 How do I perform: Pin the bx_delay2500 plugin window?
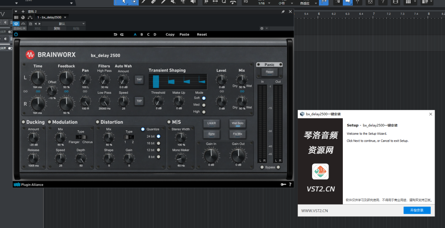pos(283,12)
